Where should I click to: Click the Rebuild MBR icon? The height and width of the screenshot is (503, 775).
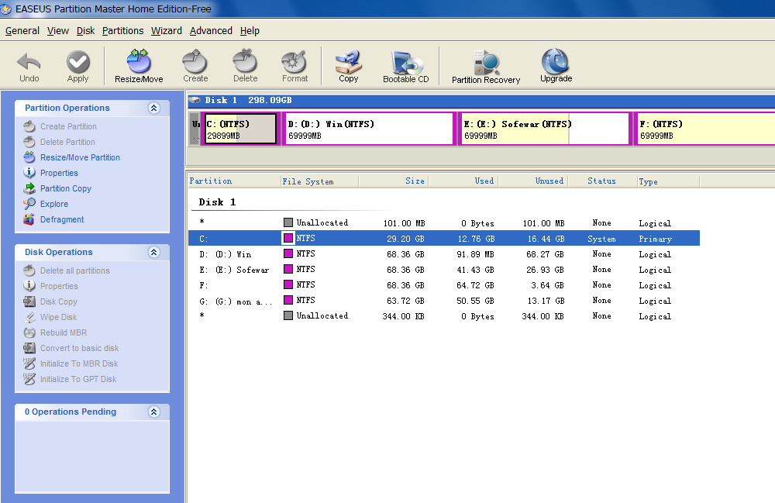(x=29, y=332)
